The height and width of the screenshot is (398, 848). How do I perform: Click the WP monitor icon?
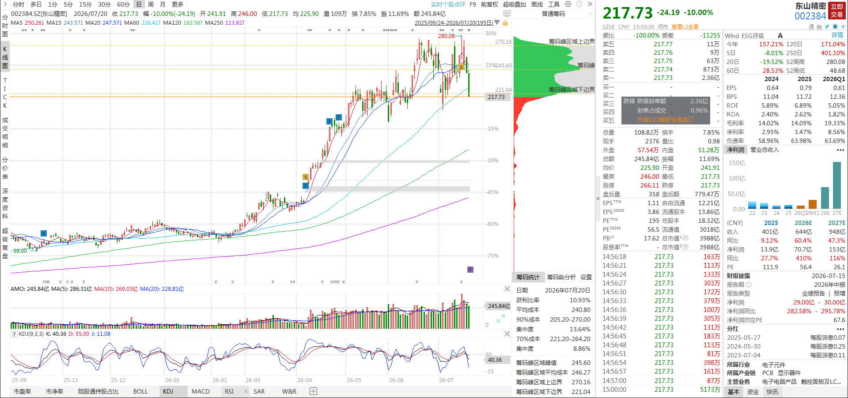tap(507, 13)
